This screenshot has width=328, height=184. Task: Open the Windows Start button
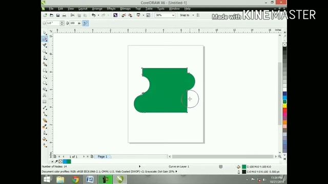(x=47, y=179)
